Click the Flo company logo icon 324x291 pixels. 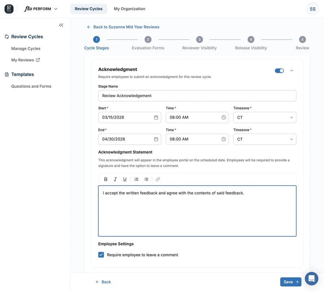9,9
